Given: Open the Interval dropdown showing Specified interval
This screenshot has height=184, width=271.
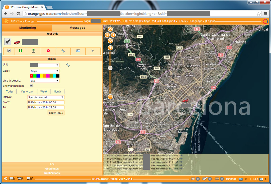Looking at the screenshot, I should pyautogui.click(x=46, y=97).
